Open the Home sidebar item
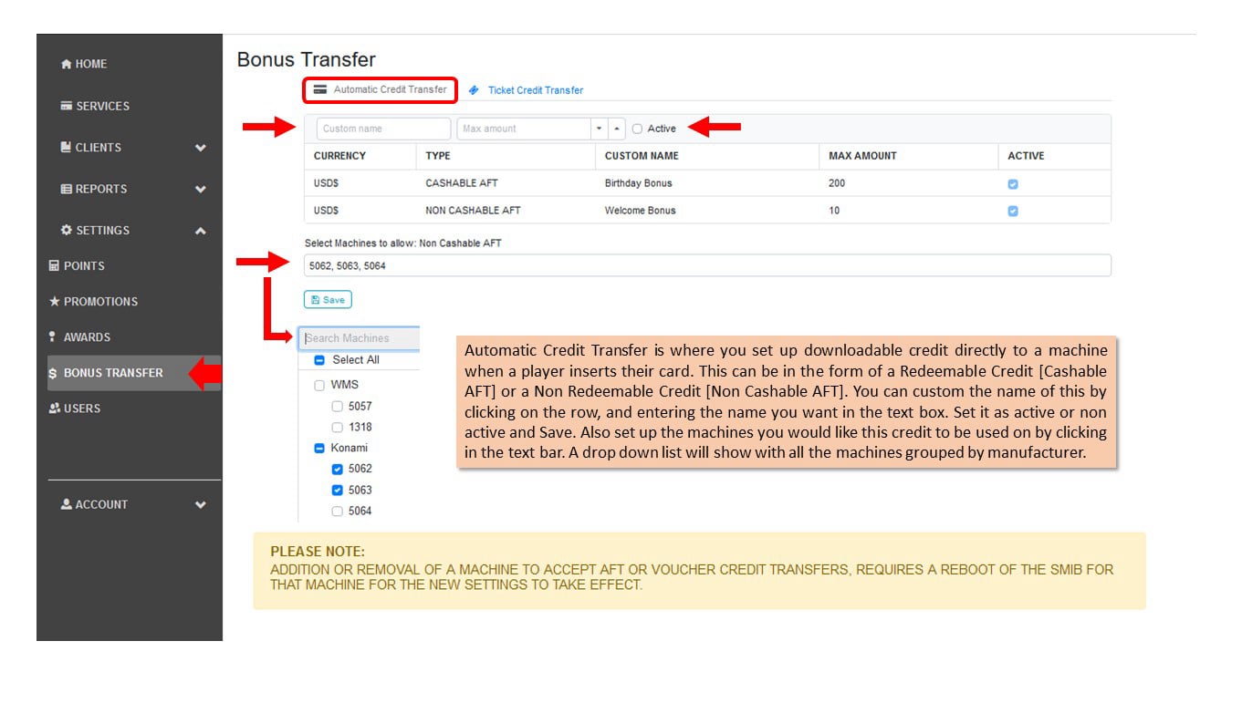The image size is (1242, 724). tap(83, 64)
